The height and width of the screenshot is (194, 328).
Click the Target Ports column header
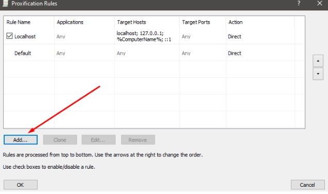click(x=203, y=22)
